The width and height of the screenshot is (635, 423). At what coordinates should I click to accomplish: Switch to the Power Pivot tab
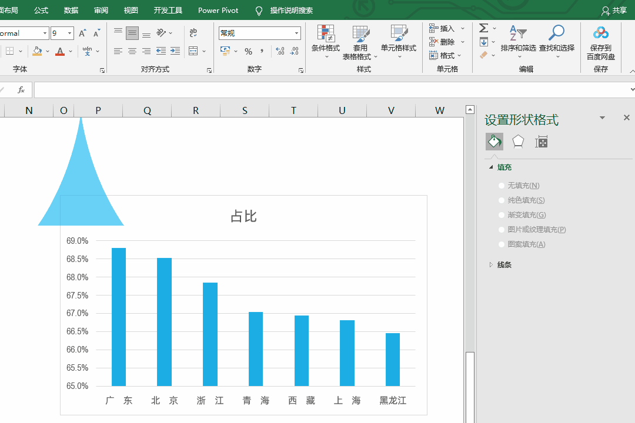218,11
